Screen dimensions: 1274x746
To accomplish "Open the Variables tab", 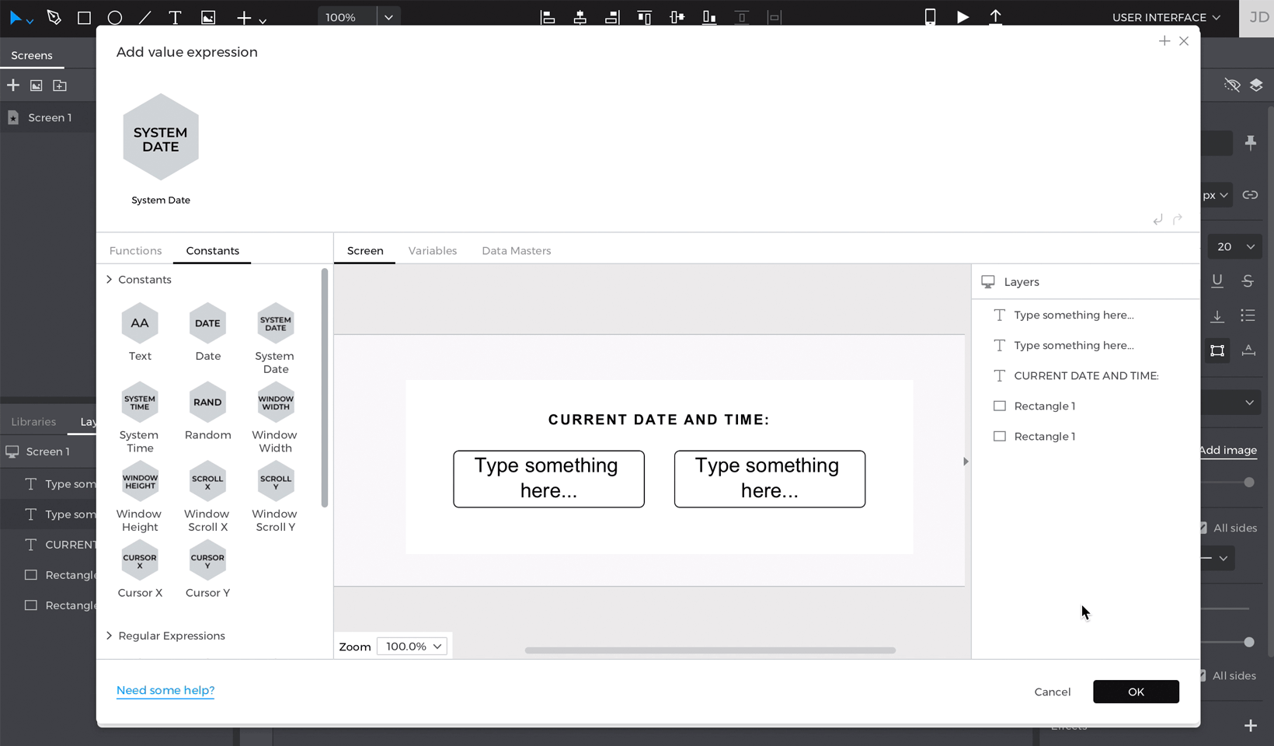I will point(433,250).
